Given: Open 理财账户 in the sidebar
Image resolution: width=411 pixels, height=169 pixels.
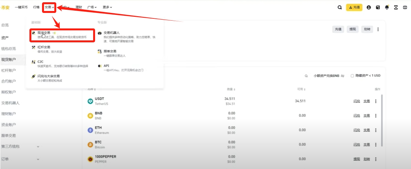Looking at the screenshot, I should tap(8, 114).
